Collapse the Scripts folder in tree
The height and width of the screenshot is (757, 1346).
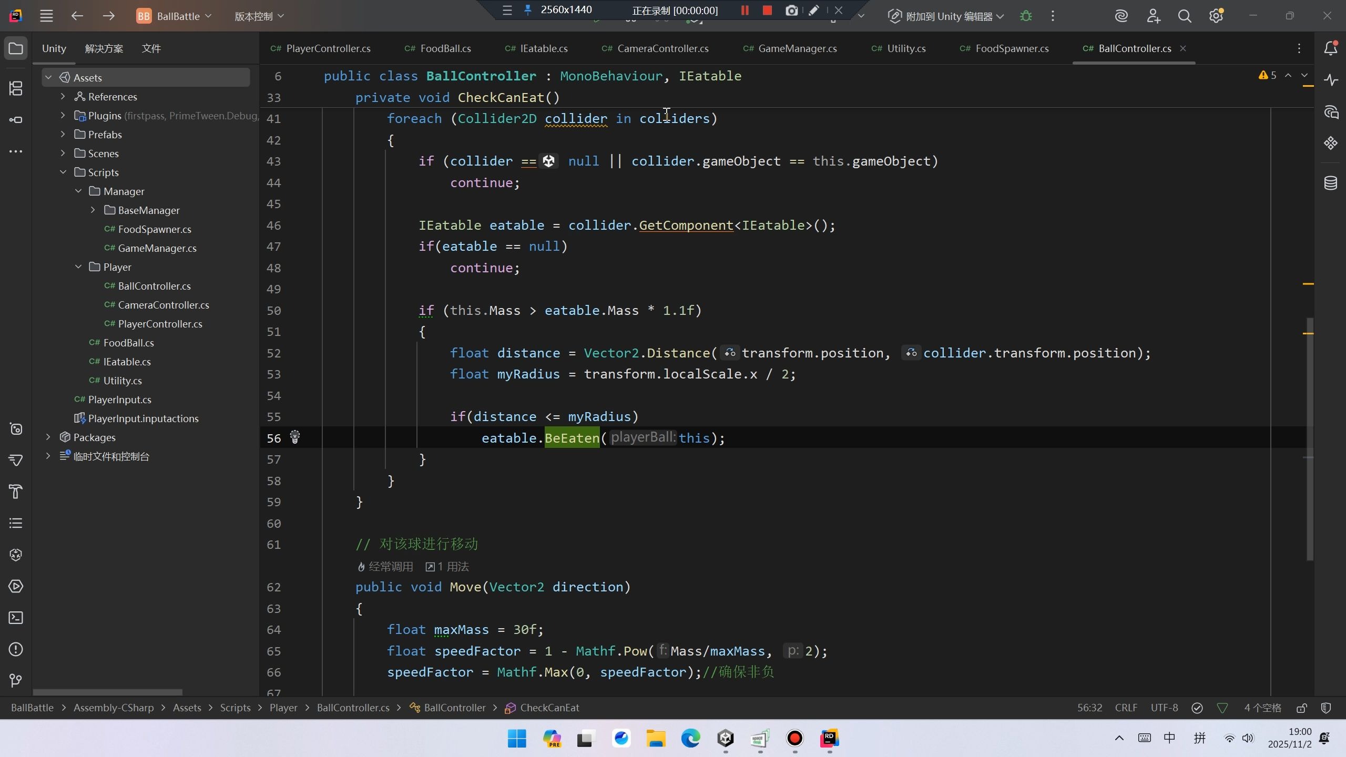(63, 172)
